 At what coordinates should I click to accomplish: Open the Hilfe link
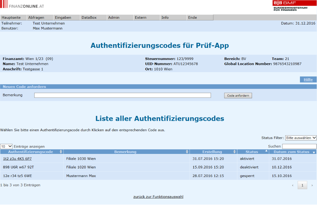(x=308, y=80)
